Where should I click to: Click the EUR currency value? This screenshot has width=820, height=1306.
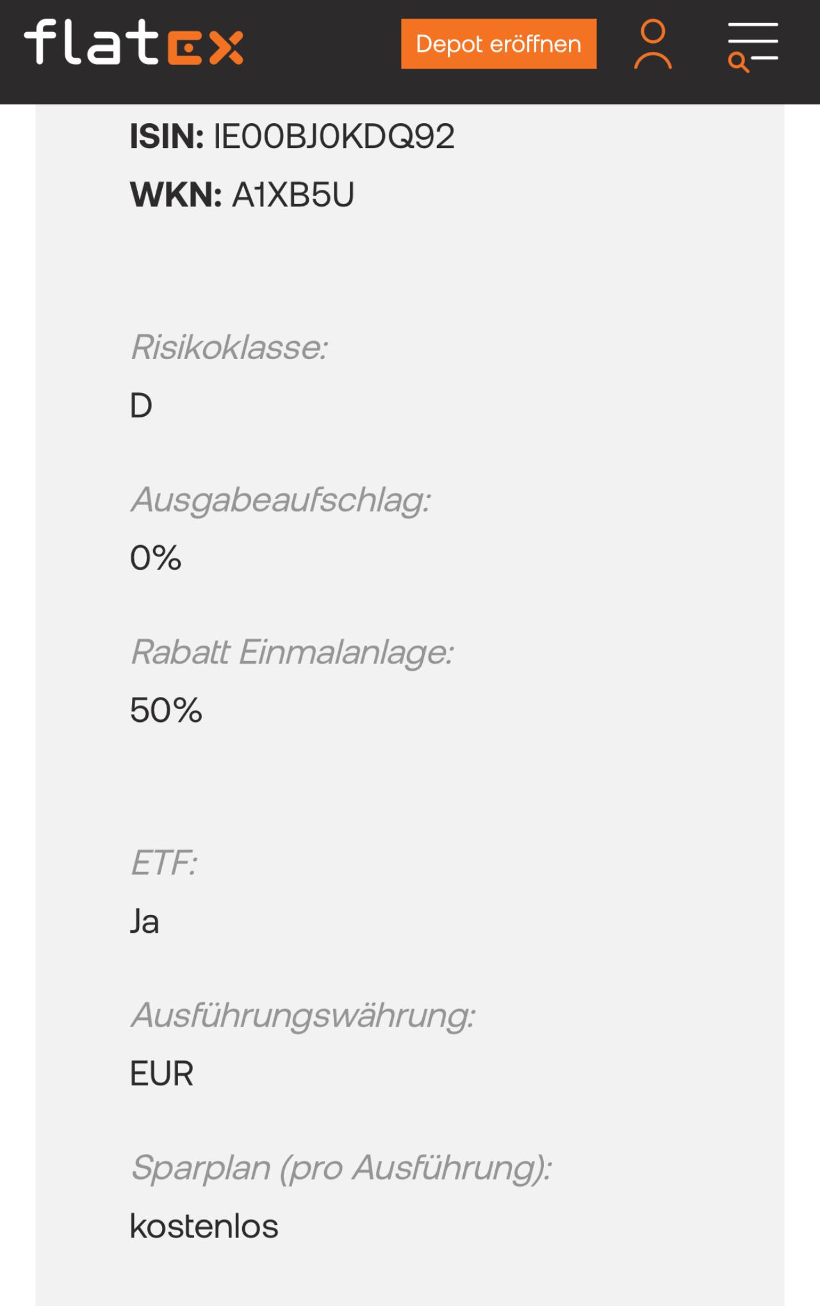click(x=161, y=1074)
